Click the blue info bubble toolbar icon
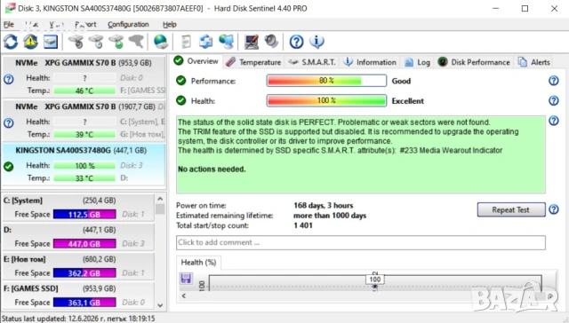The image size is (569, 323). [317, 42]
